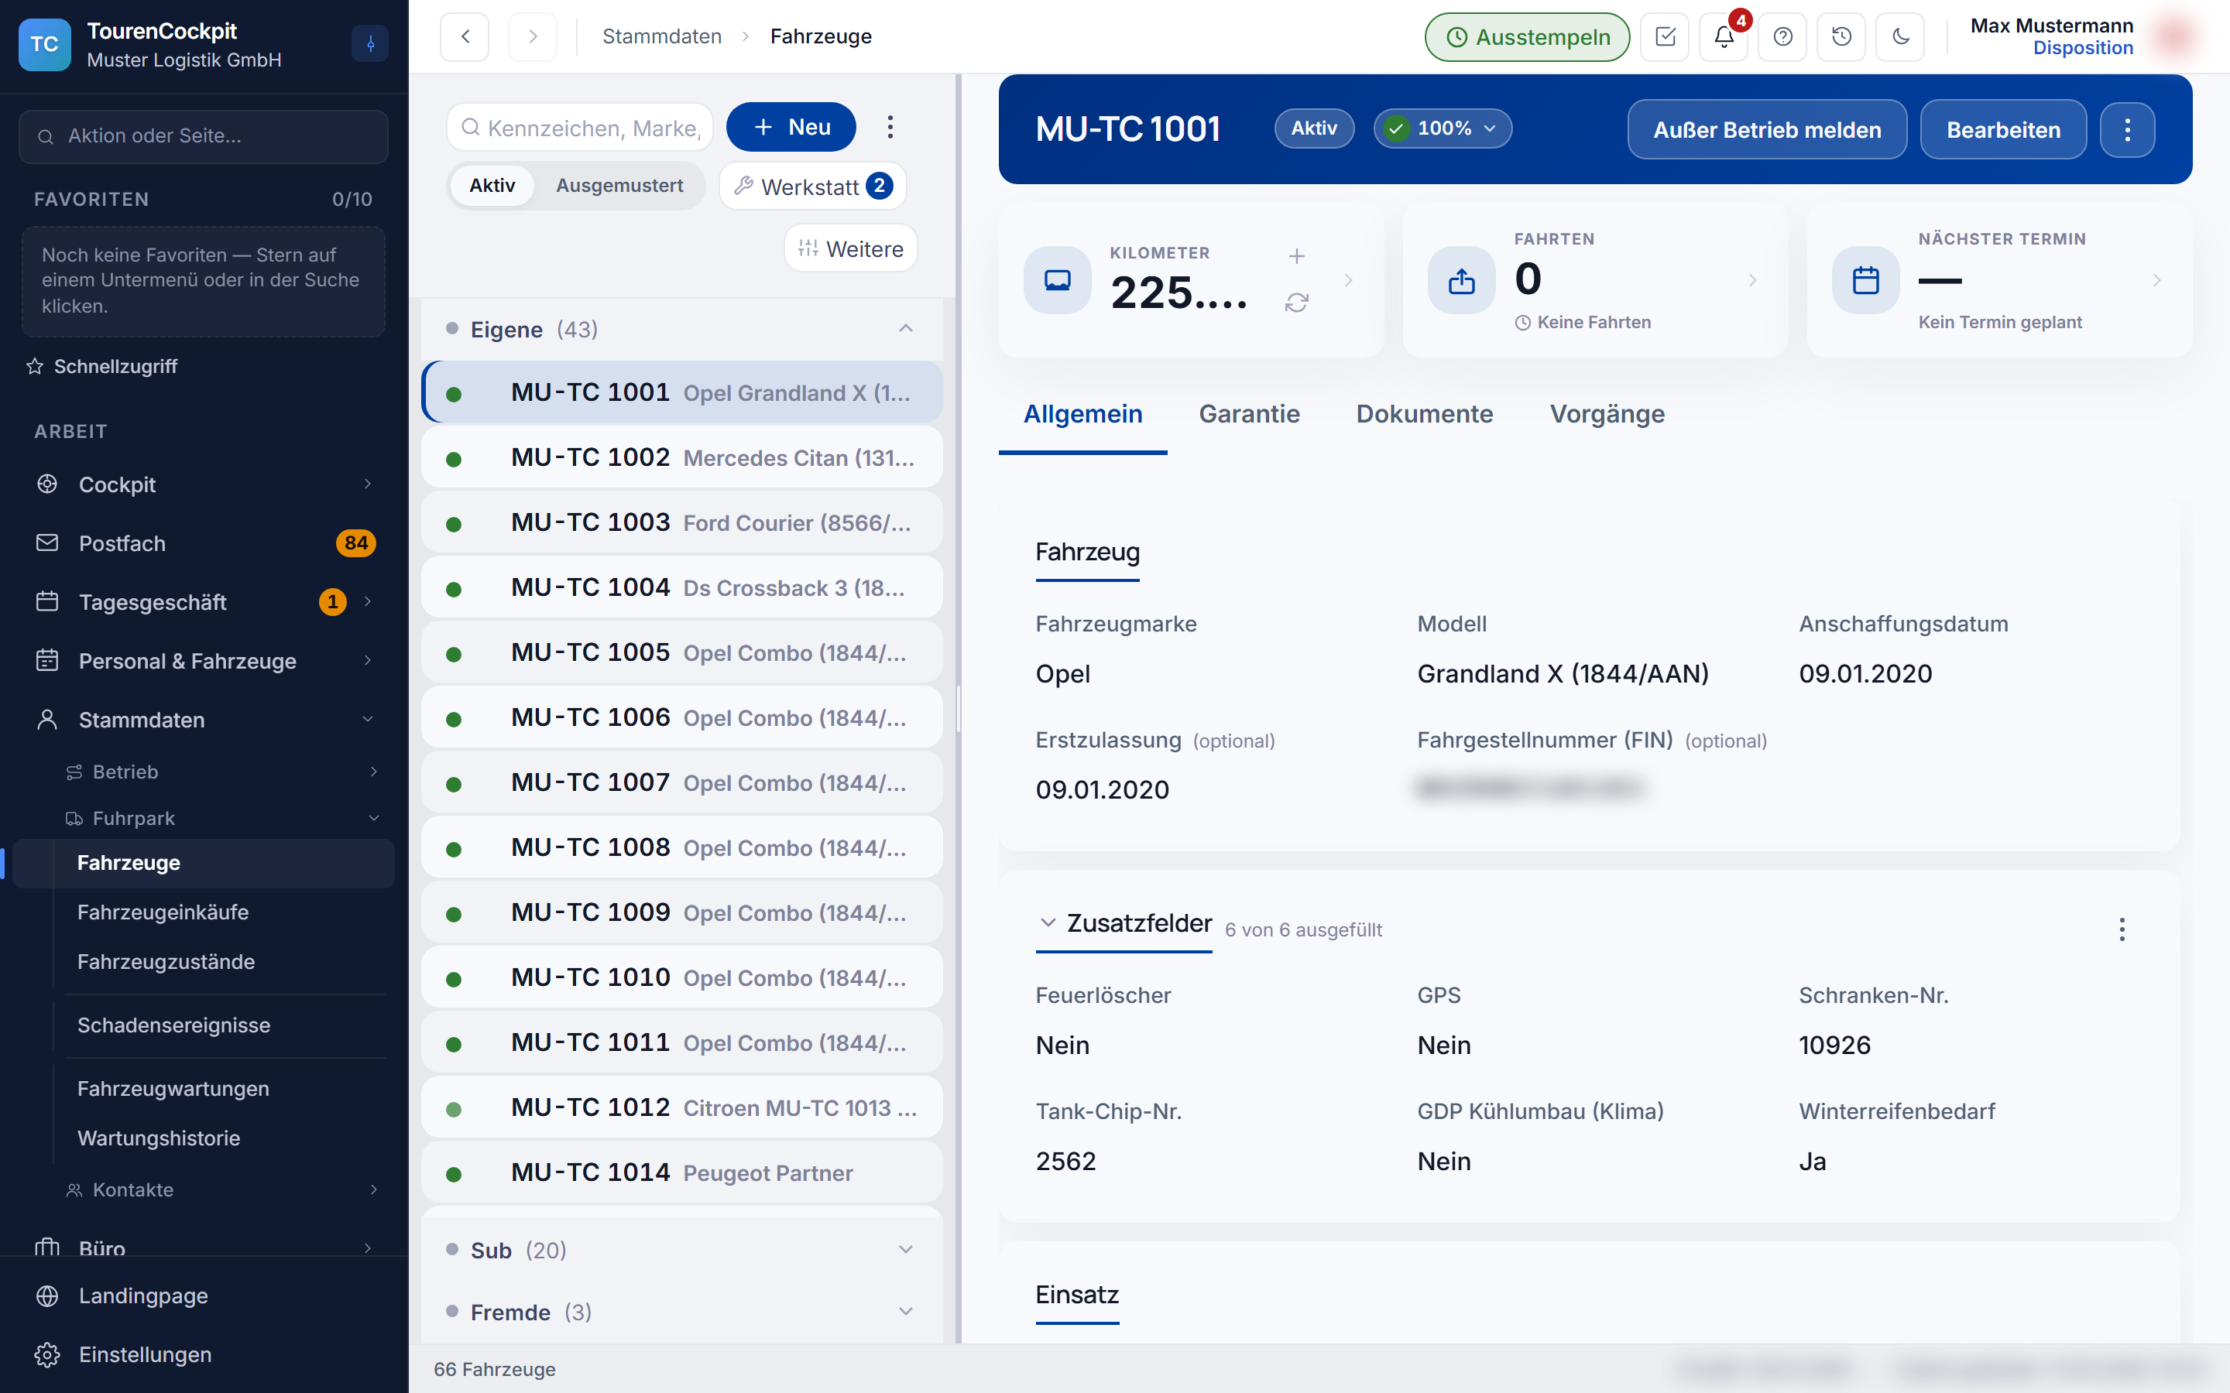Go back with the left arrow button
The height and width of the screenshot is (1393, 2230).
pyautogui.click(x=465, y=37)
